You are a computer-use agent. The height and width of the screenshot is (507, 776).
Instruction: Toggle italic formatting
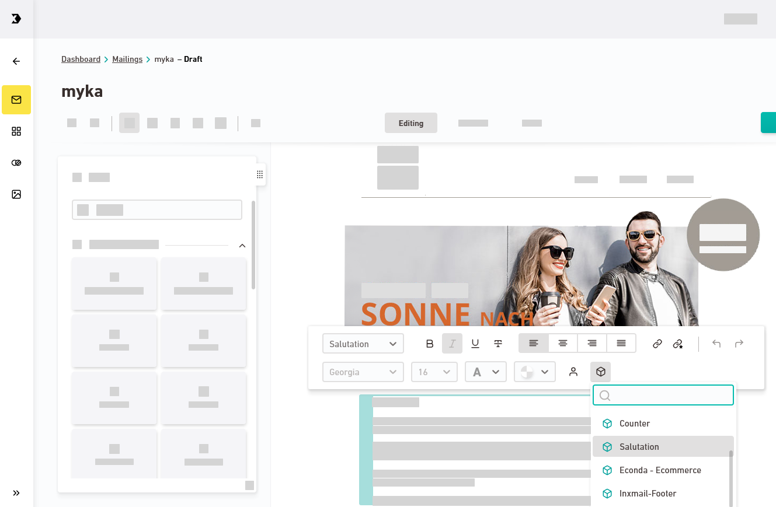coord(452,344)
